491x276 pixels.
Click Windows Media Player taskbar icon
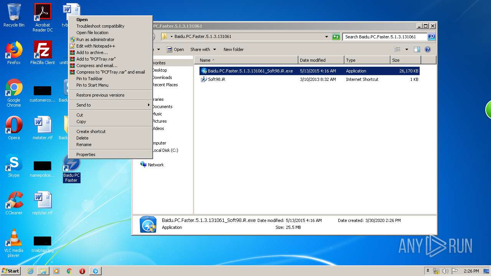coord(56,271)
